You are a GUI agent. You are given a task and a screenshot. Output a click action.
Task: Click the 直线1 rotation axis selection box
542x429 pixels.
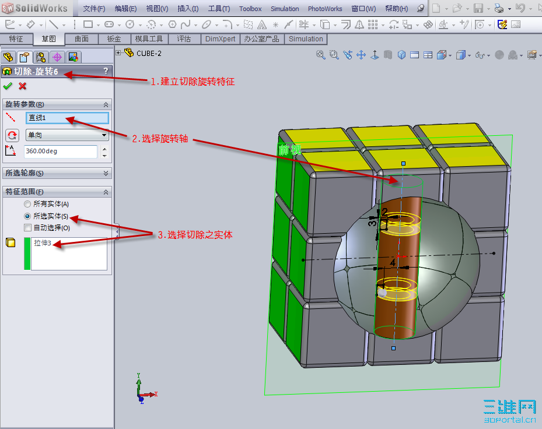click(x=68, y=118)
